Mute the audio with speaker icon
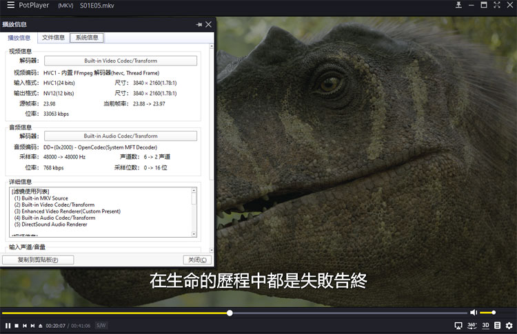The width and height of the screenshot is (517, 334). click(474, 313)
